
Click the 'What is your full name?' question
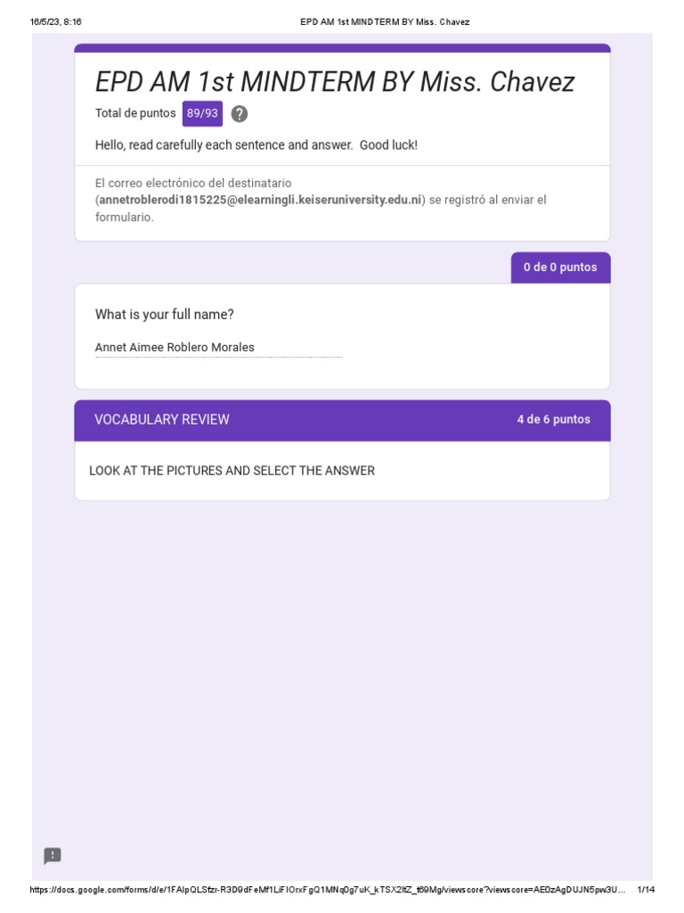click(x=165, y=315)
